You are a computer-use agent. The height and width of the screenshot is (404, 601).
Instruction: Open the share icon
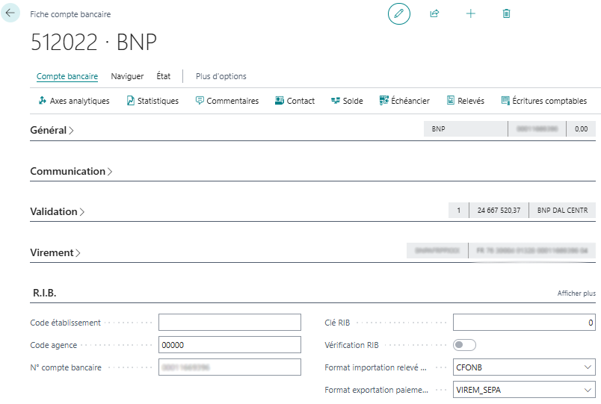click(x=434, y=13)
